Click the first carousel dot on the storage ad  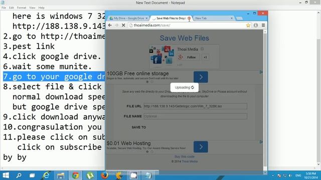147,82
